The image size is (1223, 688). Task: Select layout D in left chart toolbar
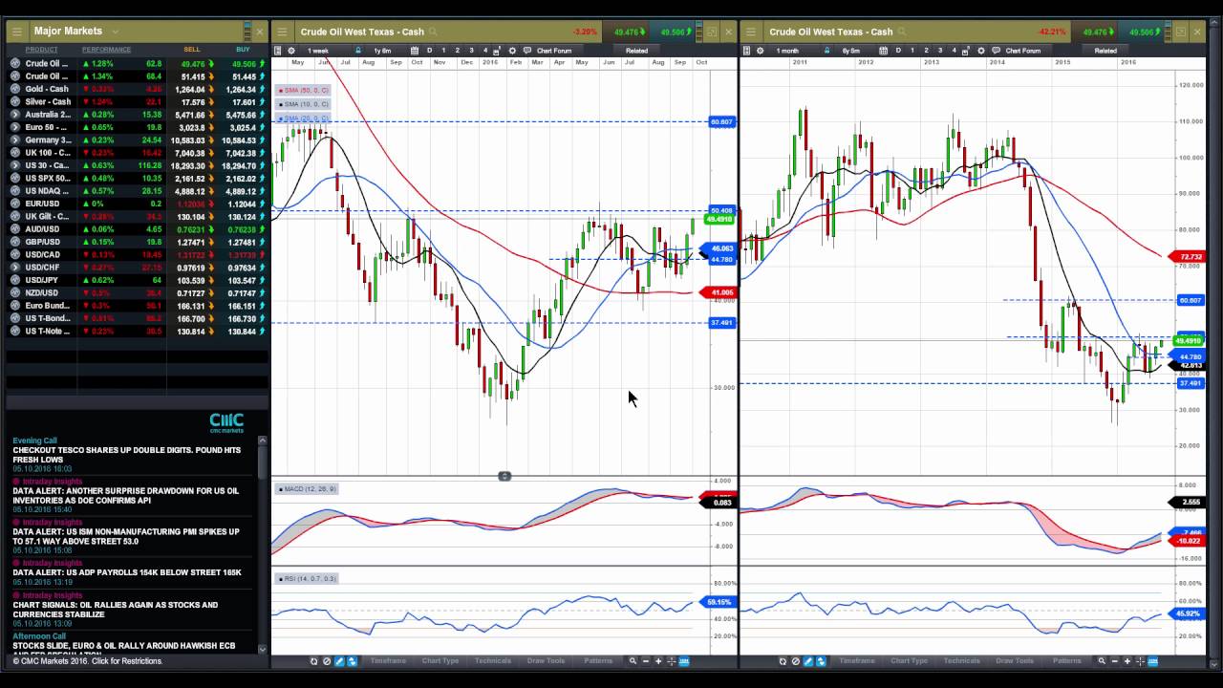(x=429, y=51)
